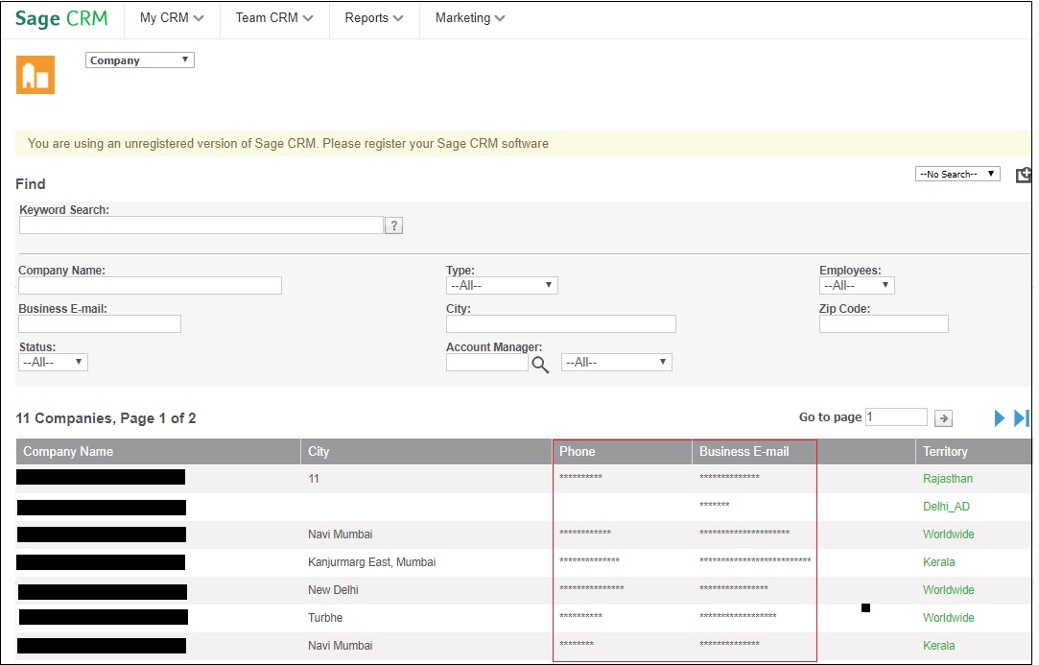Viewport: 1039px width, 665px height.
Task: Click the Rajasthan territory link
Action: tap(948, 479)
